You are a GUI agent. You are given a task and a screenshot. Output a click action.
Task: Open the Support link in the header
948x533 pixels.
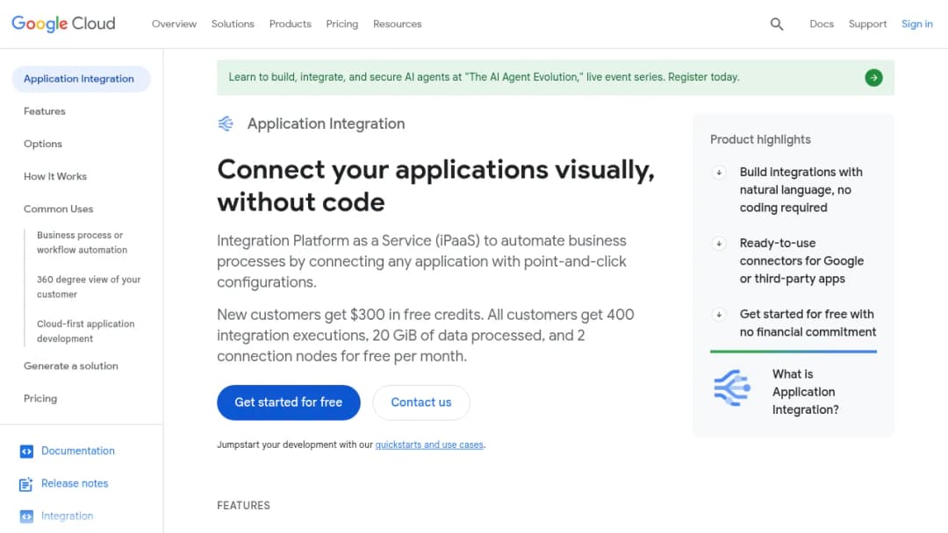867,25
